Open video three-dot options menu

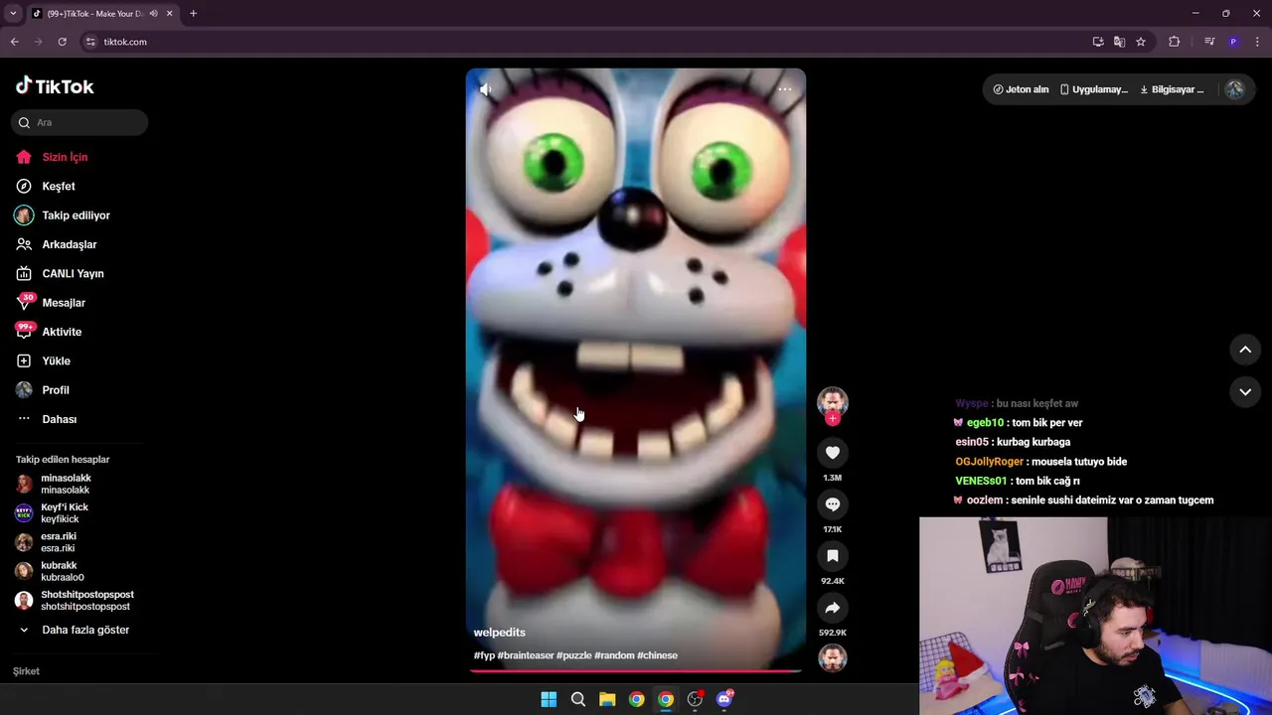[785, 89]
